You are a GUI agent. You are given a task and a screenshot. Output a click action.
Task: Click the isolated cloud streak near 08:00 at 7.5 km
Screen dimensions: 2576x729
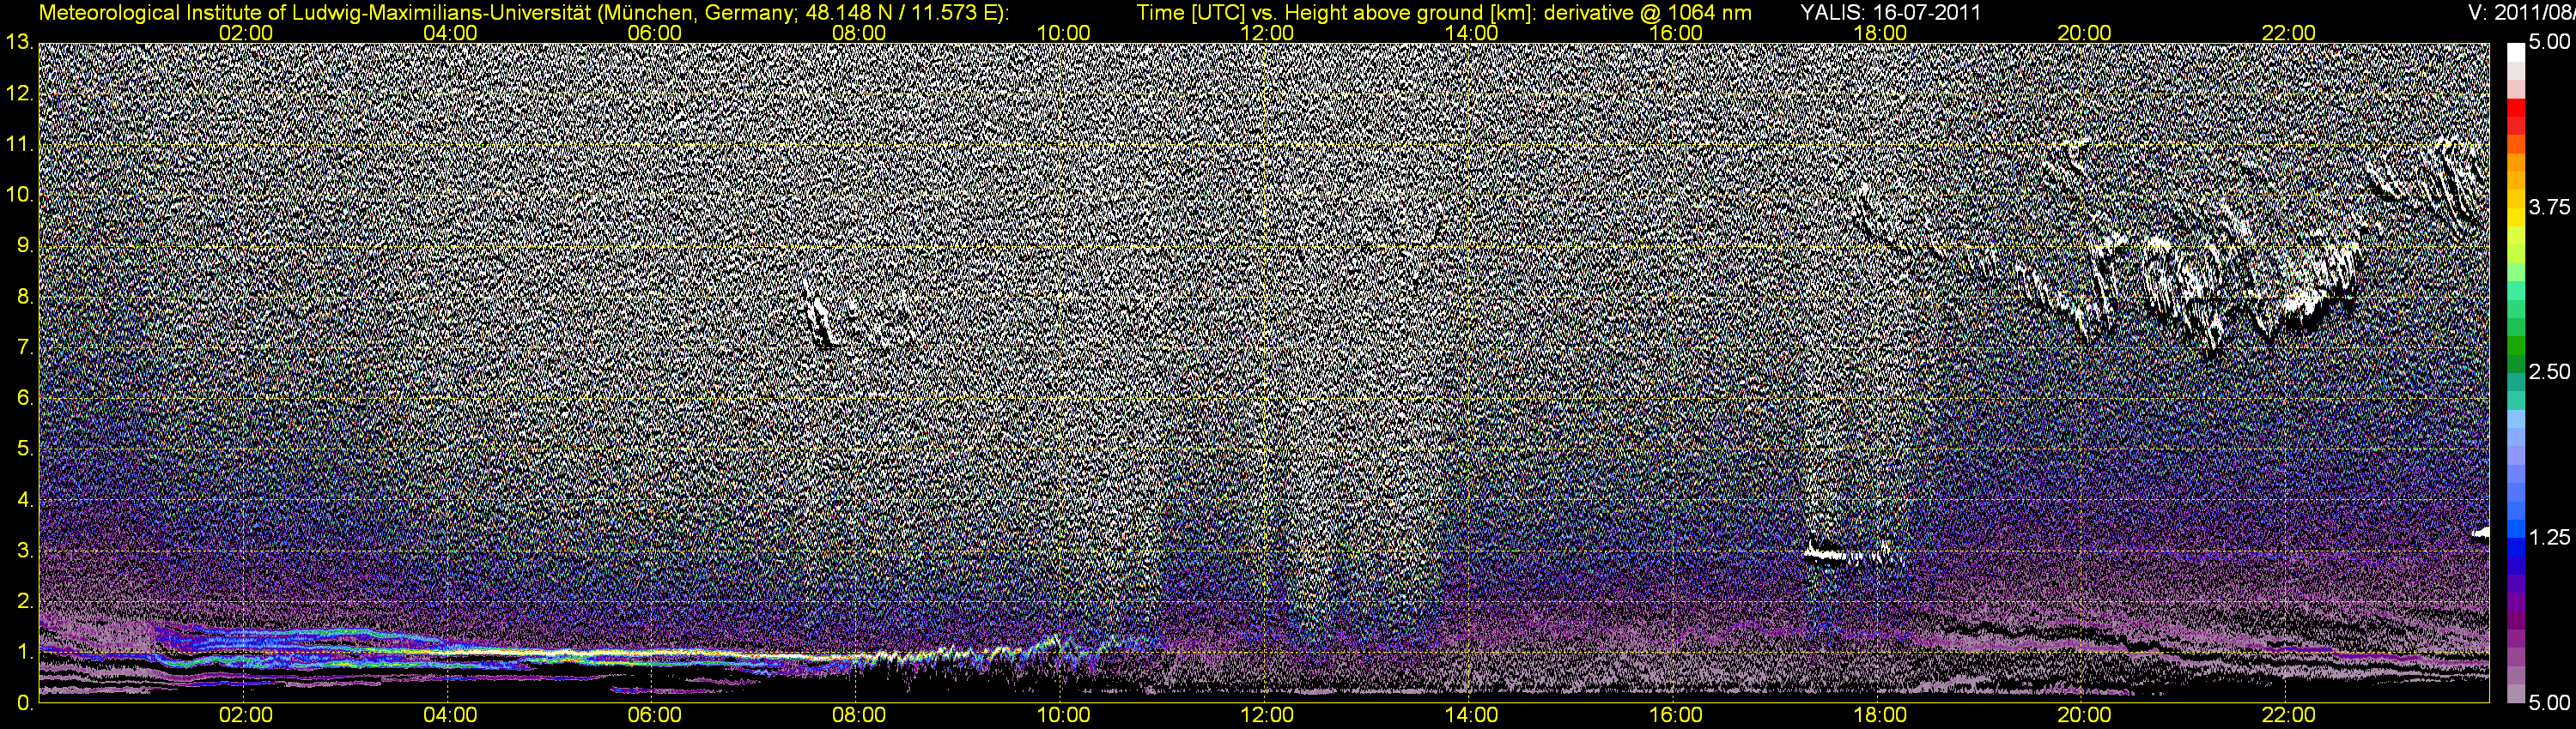click(823, 315)
